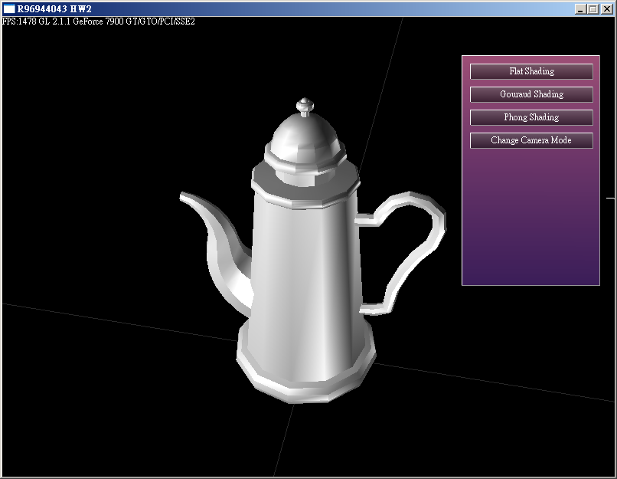
Task: Click the FPS and GL info text
Action: 99,21
